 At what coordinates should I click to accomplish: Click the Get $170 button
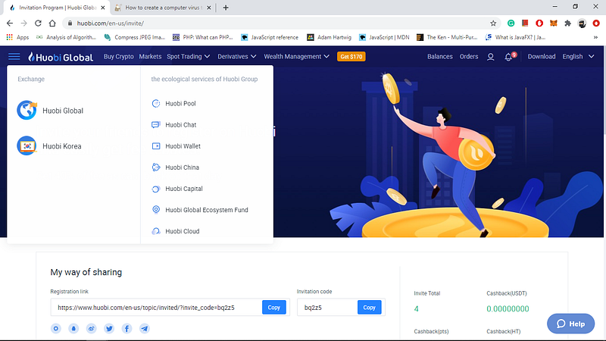[351, 56]
